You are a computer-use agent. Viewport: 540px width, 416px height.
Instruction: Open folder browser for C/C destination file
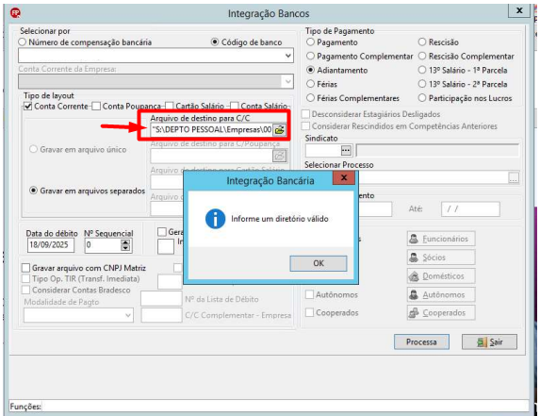point(279,130)
